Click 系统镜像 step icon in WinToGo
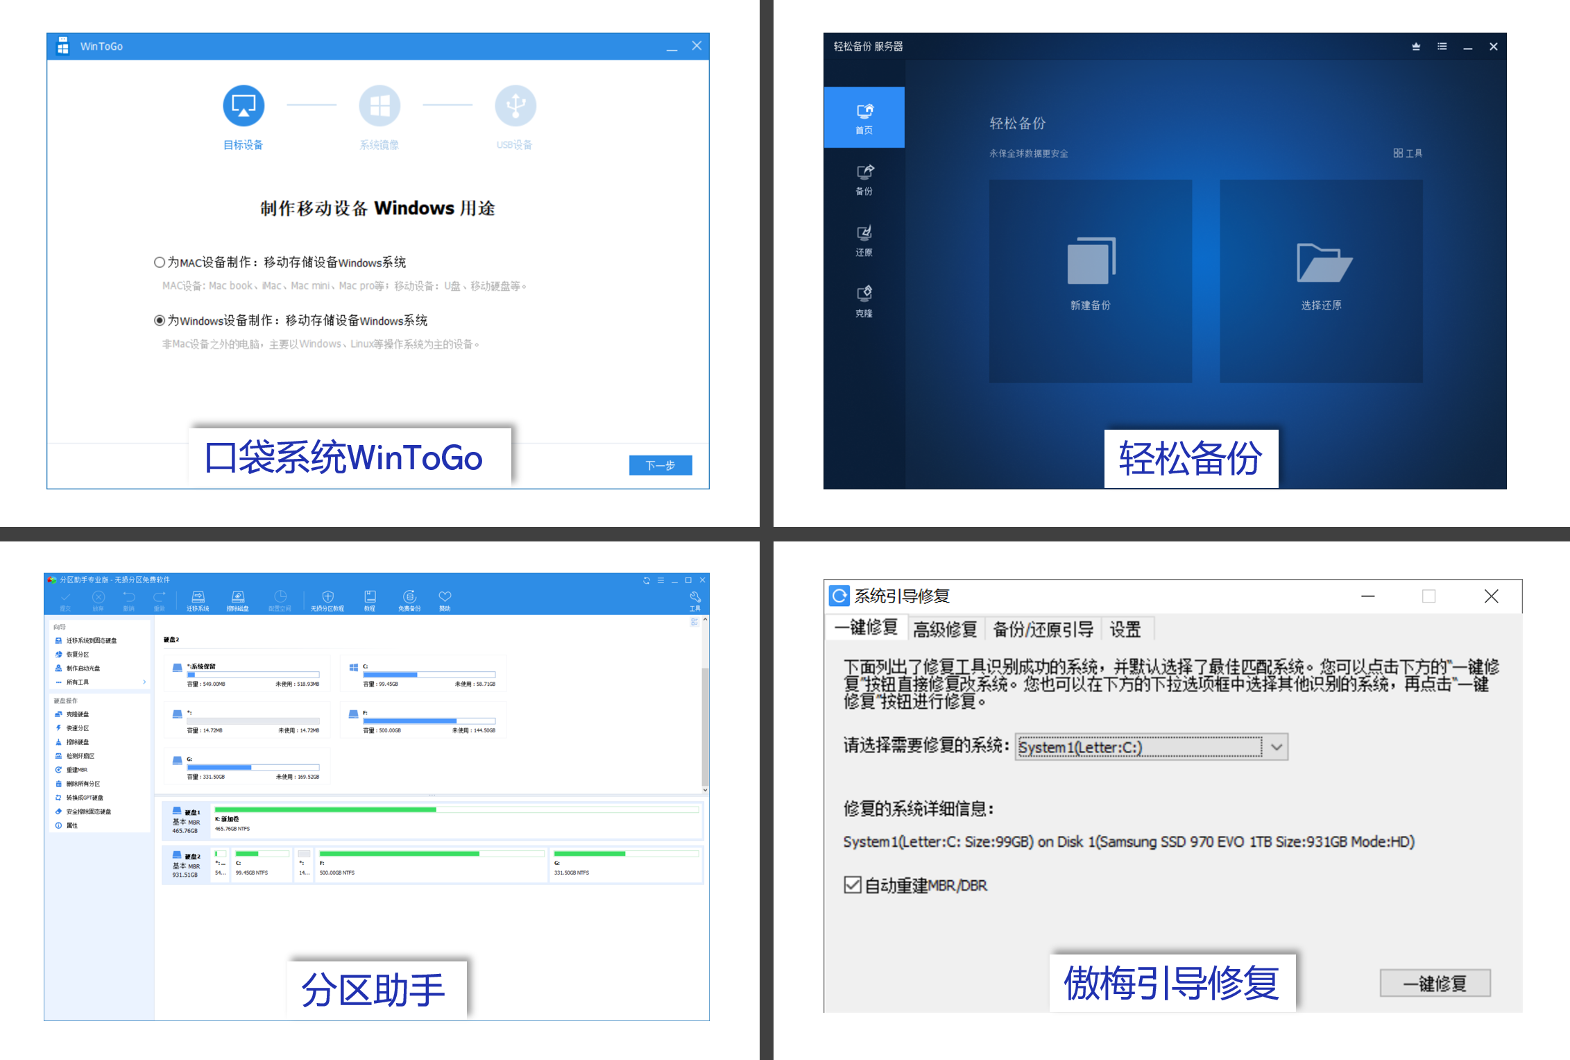 click(x=379, y=106)
